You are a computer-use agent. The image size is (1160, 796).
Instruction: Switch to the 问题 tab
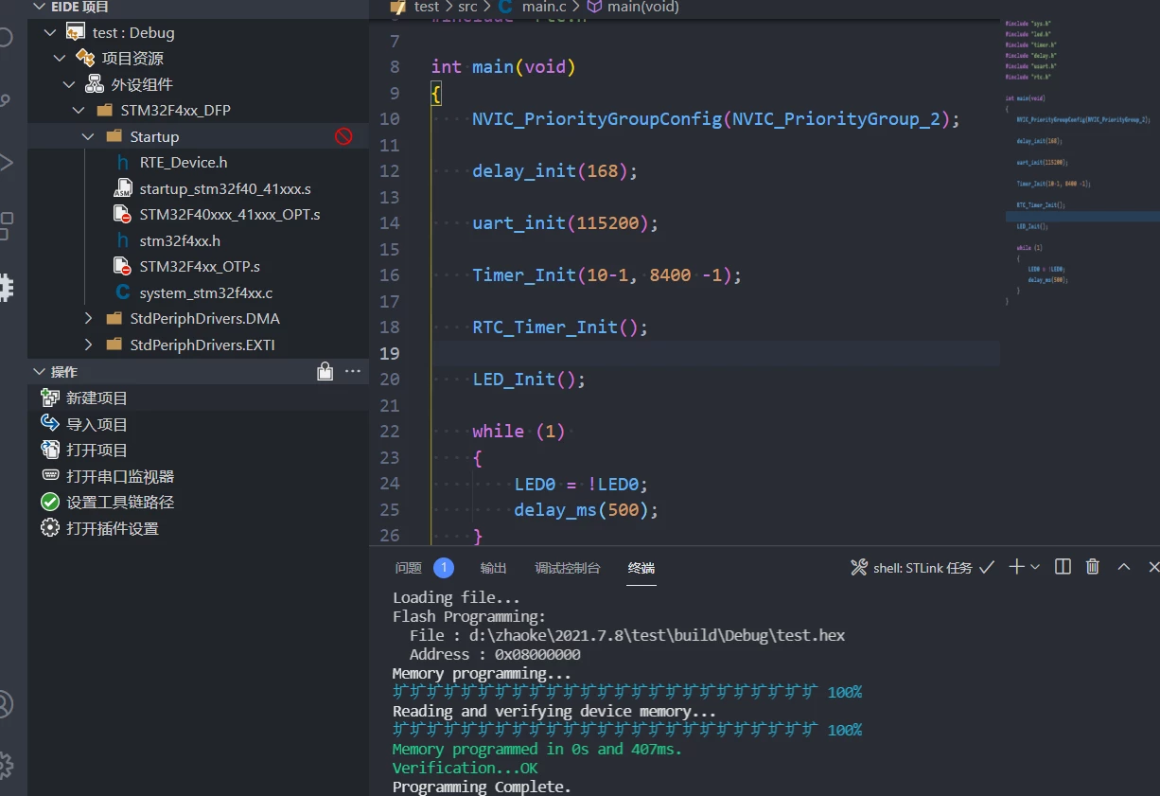click(409, 568)
